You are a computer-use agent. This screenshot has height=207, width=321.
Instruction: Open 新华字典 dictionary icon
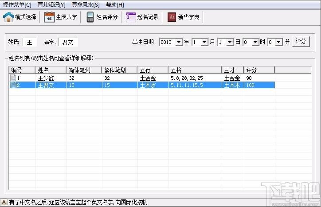172,17
